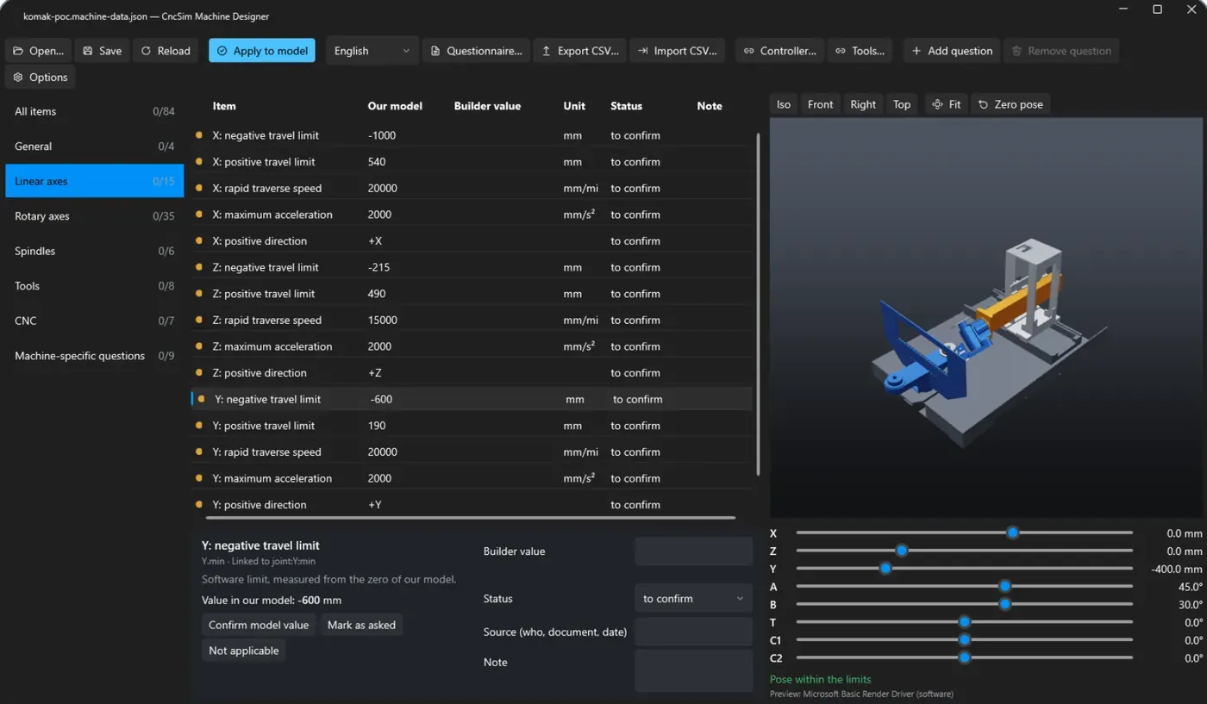This screenshot has width=1207, height=704.
Task: Select the CNC category
Action: pyautogui.click(x=95, y=321)
